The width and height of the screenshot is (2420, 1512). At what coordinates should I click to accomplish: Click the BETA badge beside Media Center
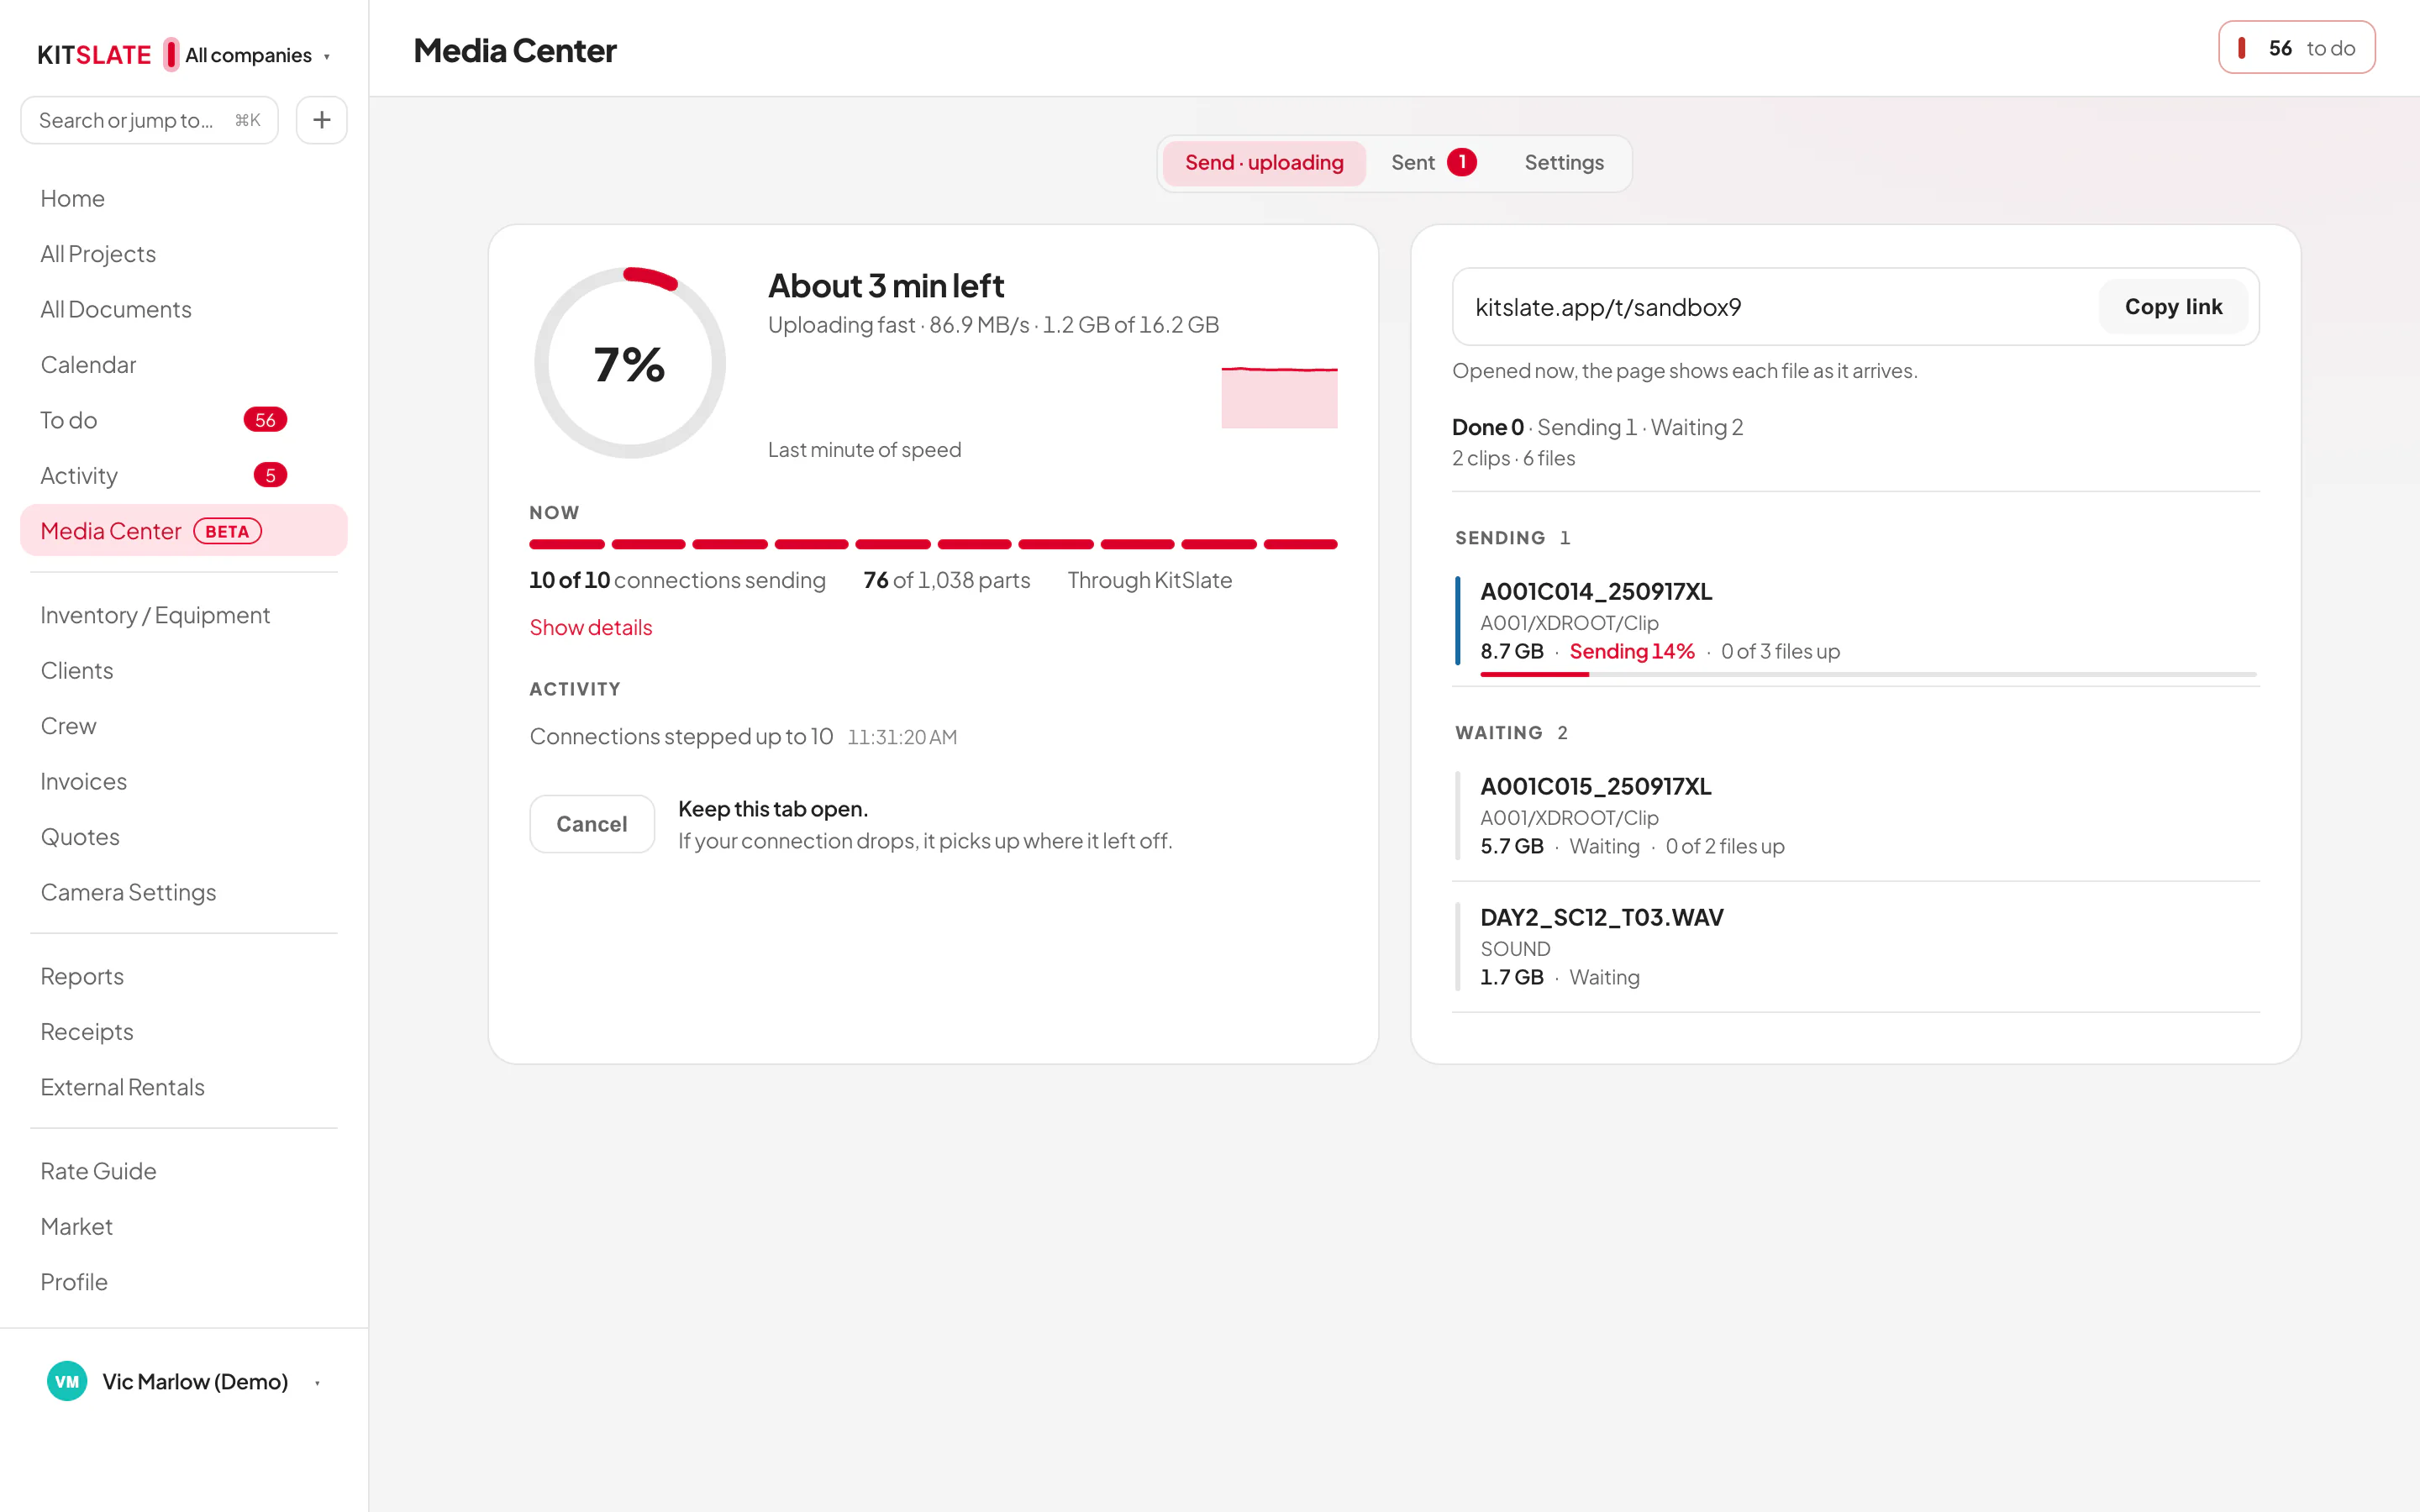pos(227,531)
